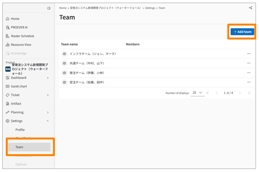Open more options for インフラチーム row
This screenshot has width=259, height=172.
pos(249,54)
